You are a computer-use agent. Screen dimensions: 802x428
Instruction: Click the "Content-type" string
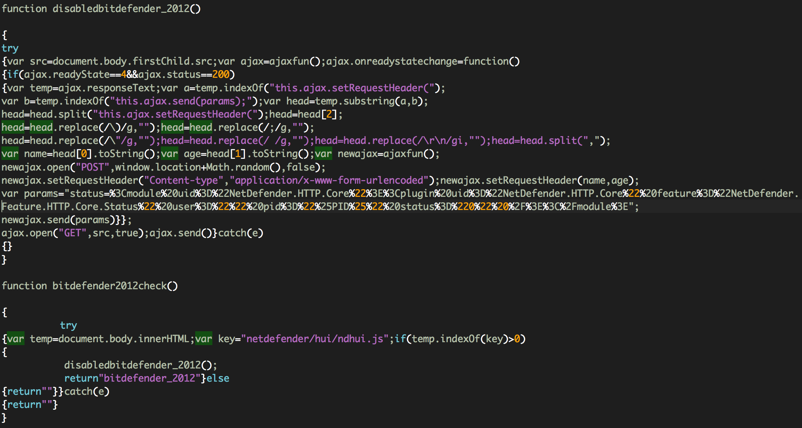184,180
